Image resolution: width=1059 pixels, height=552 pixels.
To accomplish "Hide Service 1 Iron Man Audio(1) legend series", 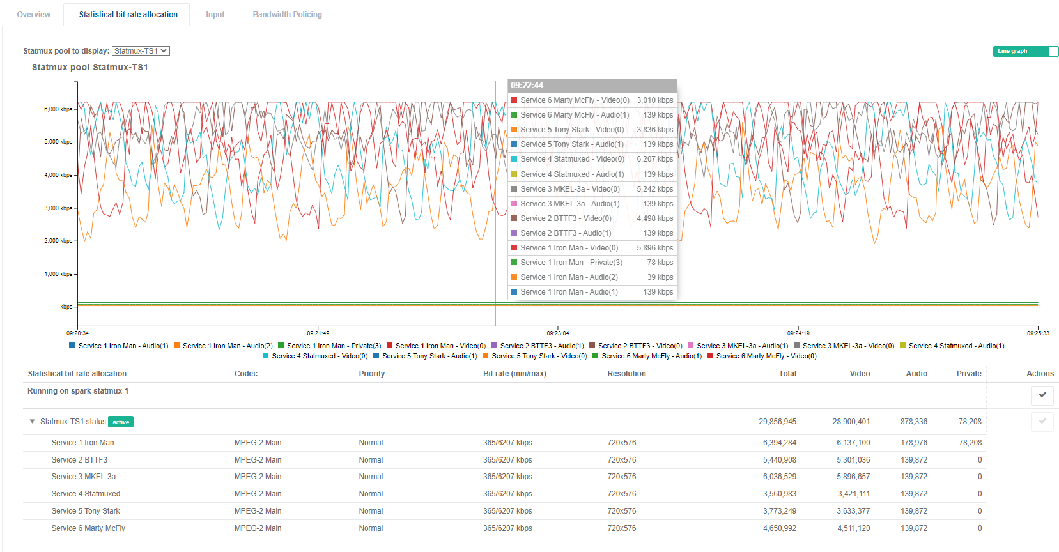I will click(118, 346).
